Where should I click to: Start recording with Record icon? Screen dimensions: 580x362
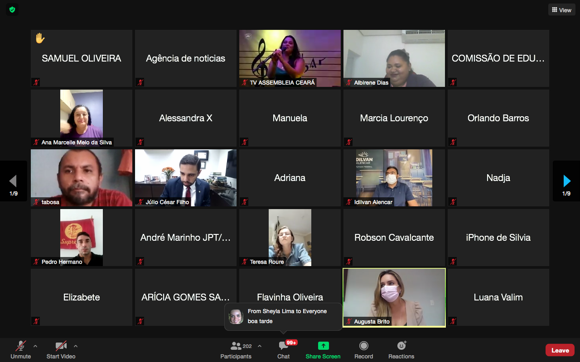[x=363, y=346]
